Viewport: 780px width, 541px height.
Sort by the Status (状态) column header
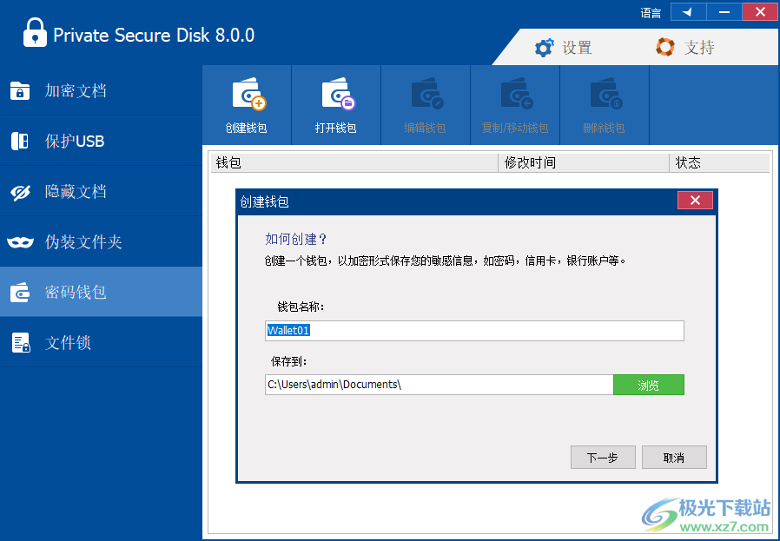click(719, 162)
